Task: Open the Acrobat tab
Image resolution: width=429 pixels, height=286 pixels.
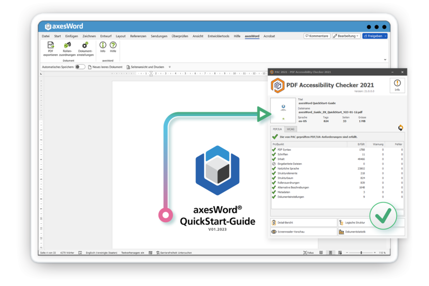Action: coord(269,36)
